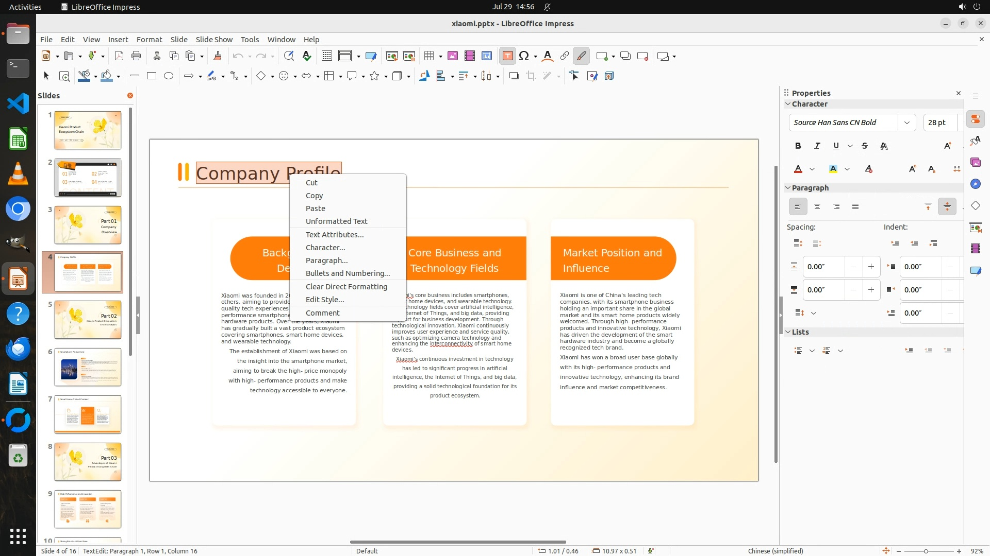The width and height of the screenshot is (990, 556).
Task: Launch Thunderbird from the dock
Action: 18,349
